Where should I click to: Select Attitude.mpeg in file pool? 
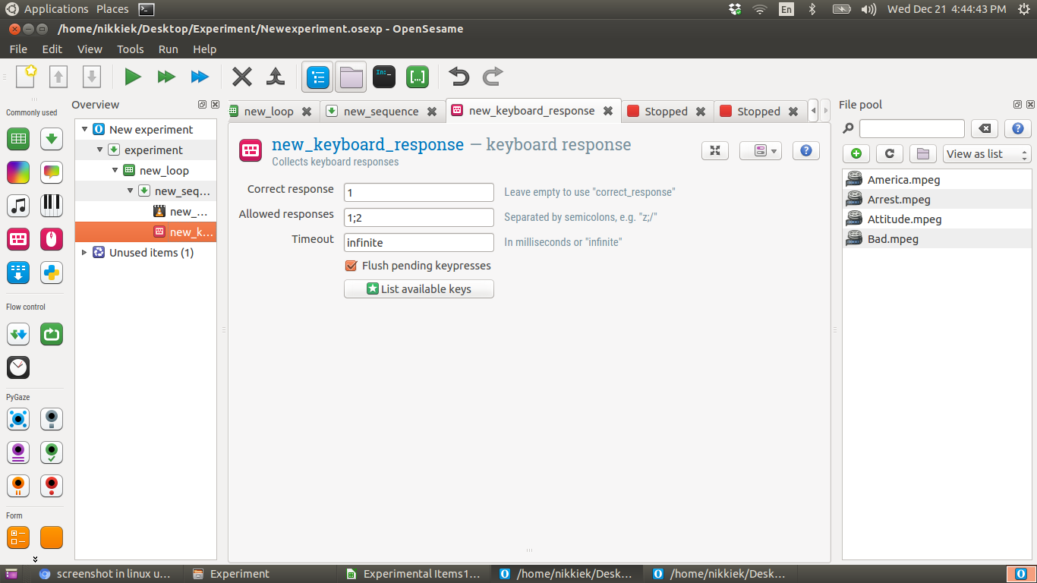pyautogui.click(x=937, y=219)
